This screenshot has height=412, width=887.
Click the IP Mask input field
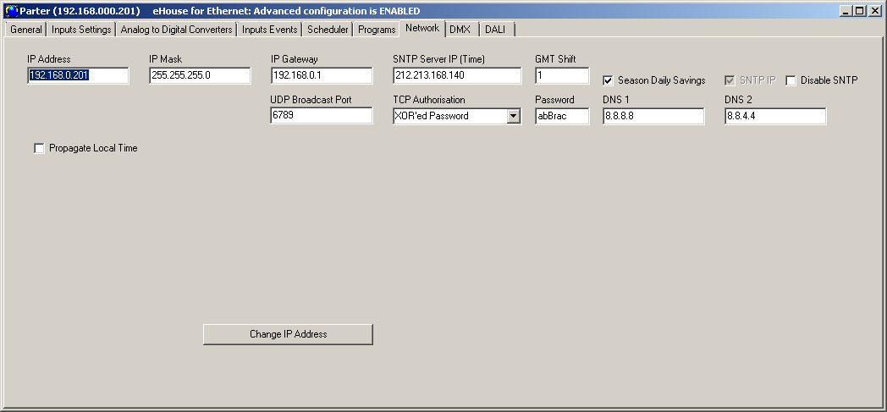point(201,75)
